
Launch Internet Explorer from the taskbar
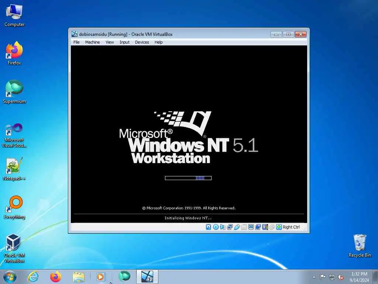pyautogui.click(x=33, y=277)
